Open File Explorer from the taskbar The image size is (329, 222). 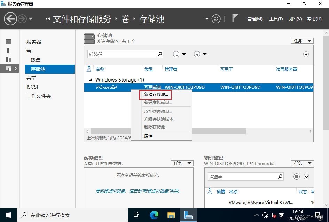[171, 215]
